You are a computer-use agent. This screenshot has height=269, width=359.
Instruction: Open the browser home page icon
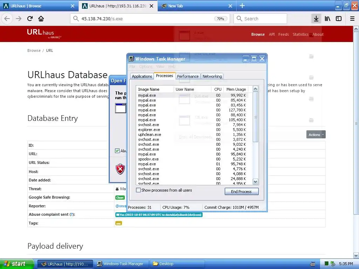click(41, 19)
